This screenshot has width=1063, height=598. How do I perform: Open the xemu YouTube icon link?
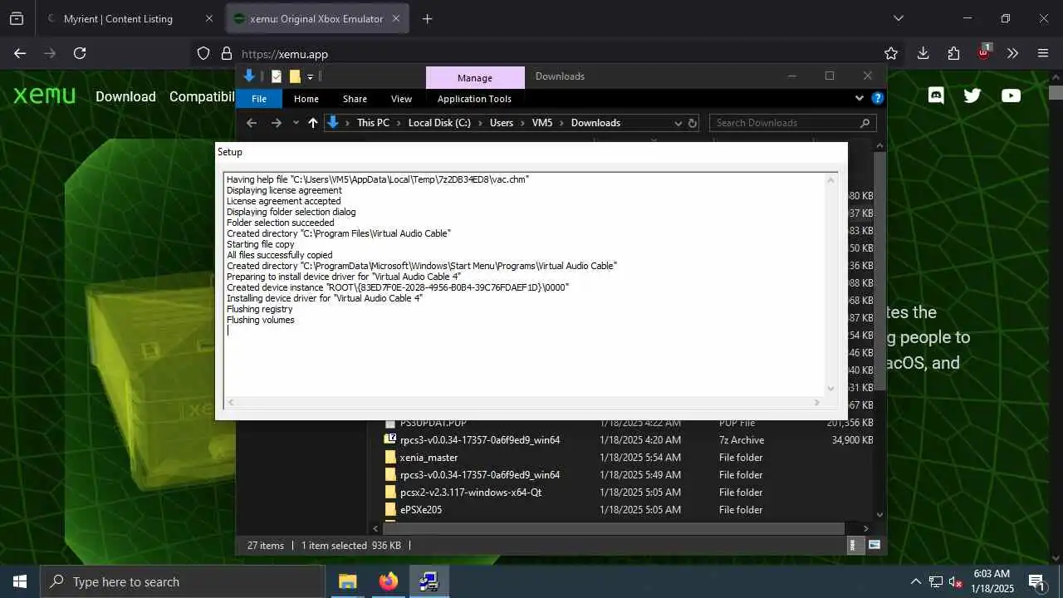1011,96
